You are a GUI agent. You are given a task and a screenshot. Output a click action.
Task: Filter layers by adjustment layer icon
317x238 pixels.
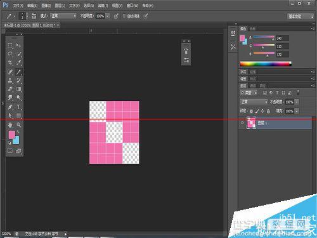coord(271,93)
